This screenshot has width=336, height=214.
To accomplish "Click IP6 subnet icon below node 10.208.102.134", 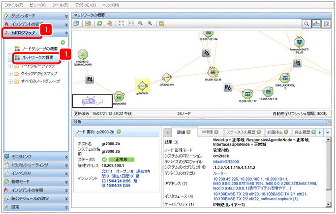I will pos(206,53).
